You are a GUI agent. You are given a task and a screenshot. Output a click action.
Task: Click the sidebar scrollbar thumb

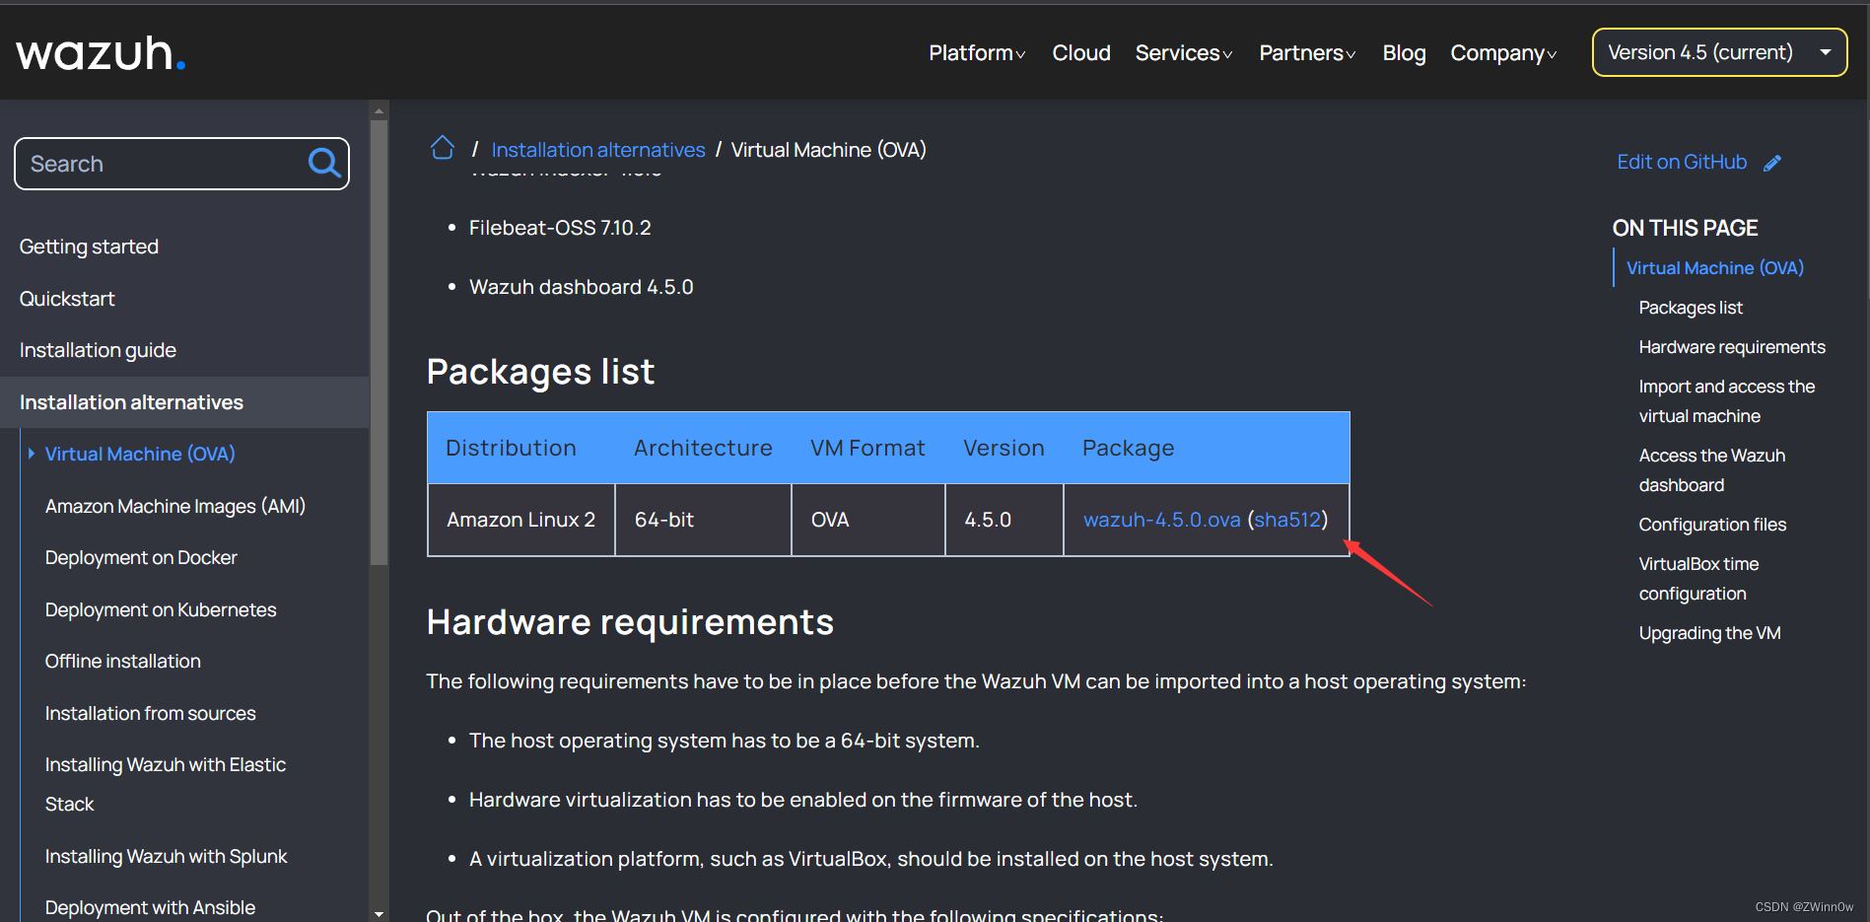point(379,341)
